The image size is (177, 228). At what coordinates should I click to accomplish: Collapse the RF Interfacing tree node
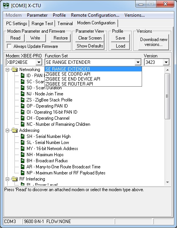(x=7, y=179)
